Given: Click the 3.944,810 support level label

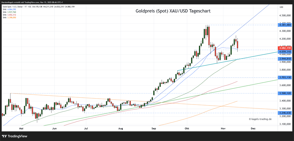Looking at the screenshot, I should coord(285,59).
